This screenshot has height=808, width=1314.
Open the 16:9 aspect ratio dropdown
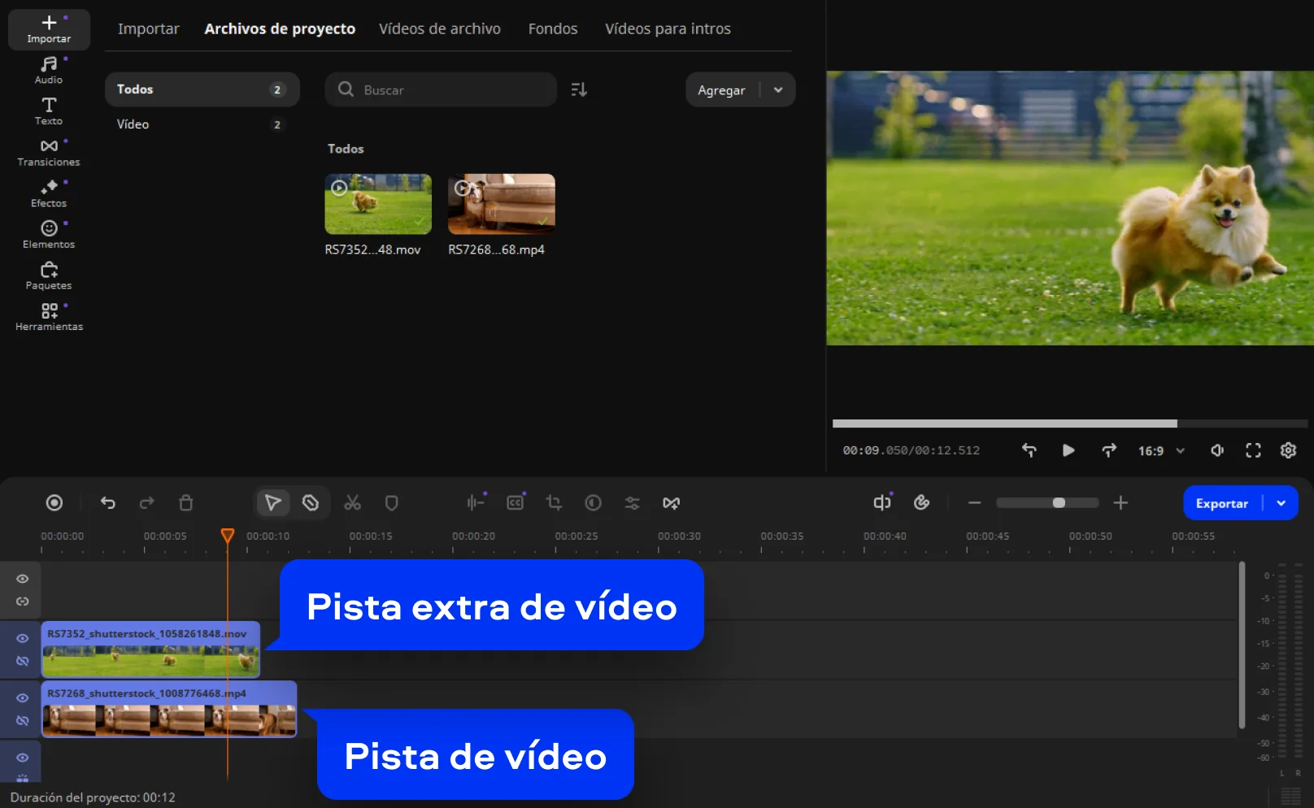click(1161, 450)
